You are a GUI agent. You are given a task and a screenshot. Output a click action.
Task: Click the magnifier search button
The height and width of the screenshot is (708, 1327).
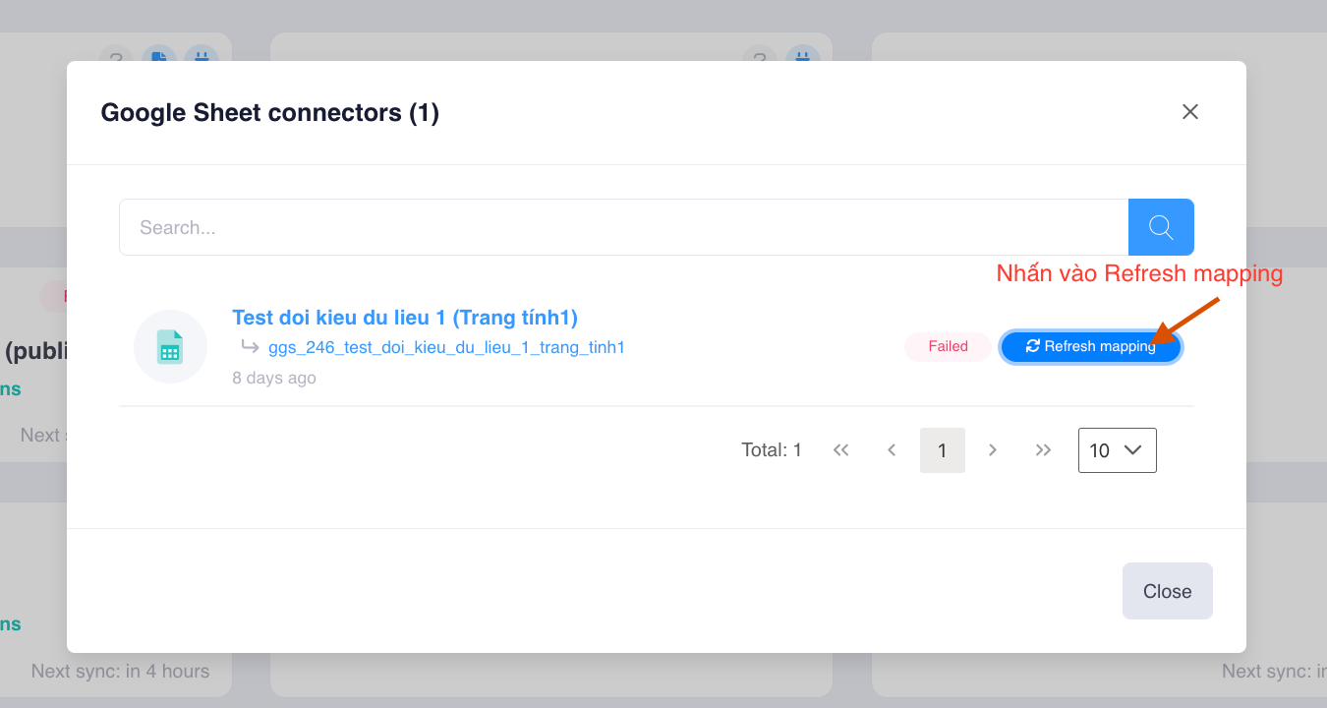(x=1161, y=227)
